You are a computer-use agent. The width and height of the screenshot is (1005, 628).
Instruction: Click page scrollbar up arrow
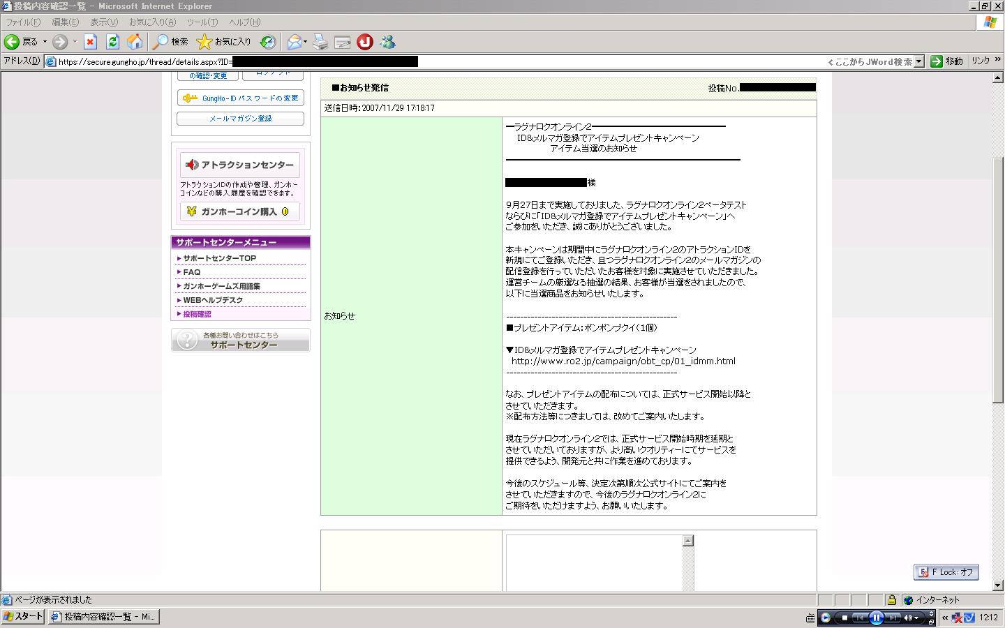click(x=998, y=77)
